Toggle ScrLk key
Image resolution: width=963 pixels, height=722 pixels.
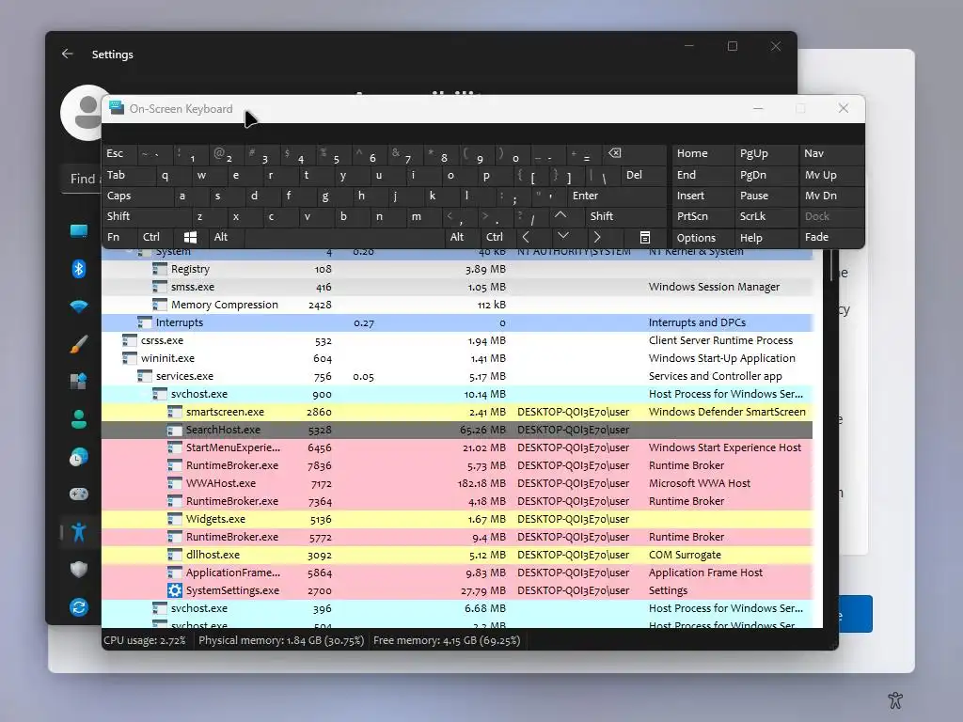(765, 216)
